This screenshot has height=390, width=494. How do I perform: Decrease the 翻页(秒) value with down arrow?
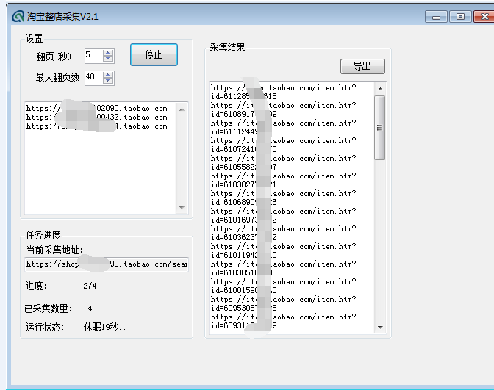pos(108,58)
